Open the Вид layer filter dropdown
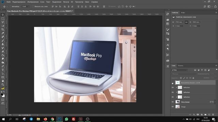The image size is (218, 122). pos(180,70)
